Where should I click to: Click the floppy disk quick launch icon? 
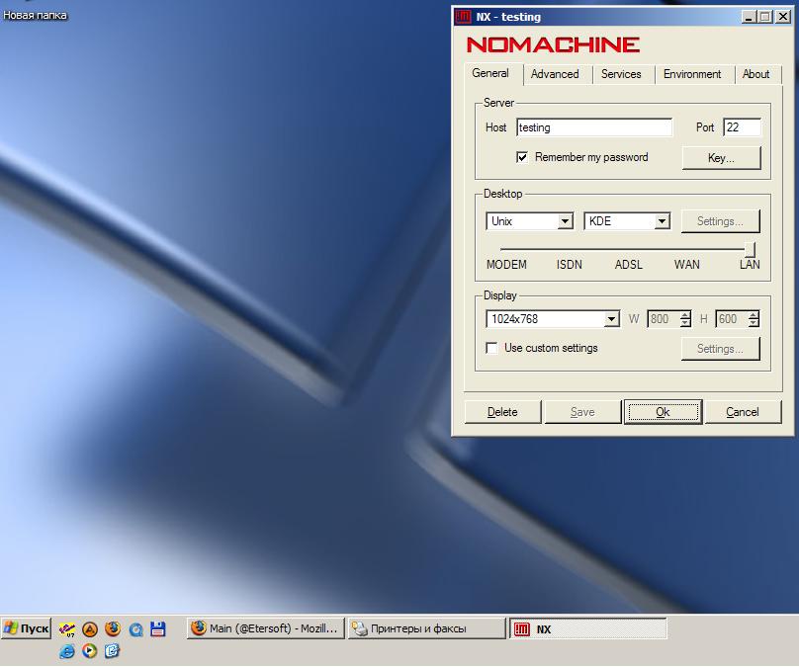[x=157, y=628]
